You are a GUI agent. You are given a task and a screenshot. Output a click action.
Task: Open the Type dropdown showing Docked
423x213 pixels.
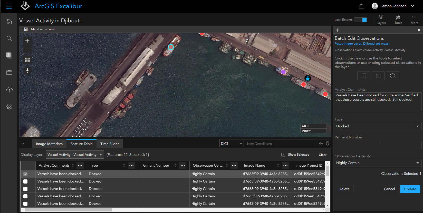tap(378, 126)
